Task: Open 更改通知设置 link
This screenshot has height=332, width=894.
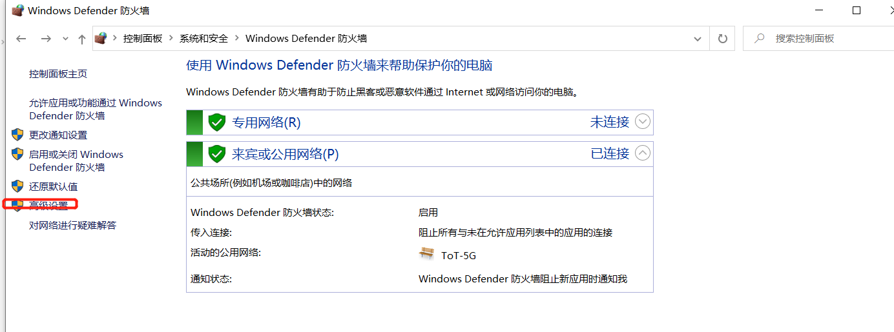Action: tap(58, 135)
